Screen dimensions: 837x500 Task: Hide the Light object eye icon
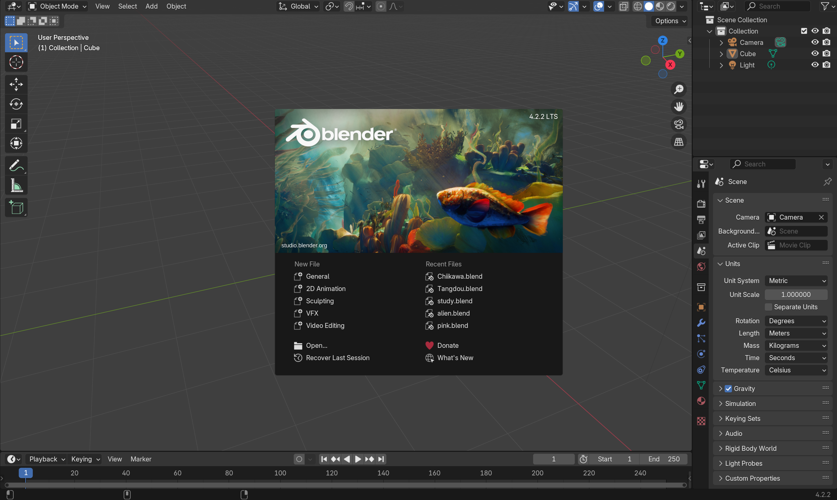(815, 65)
